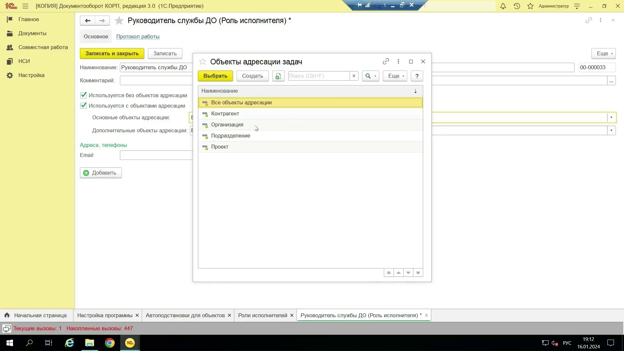Open the history clock icon
Viewport: 624px width, 351px height.
tap(517, 6)
